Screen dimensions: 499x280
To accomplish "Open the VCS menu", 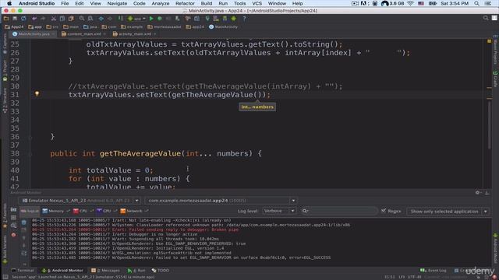I will [x=257, y=3].
